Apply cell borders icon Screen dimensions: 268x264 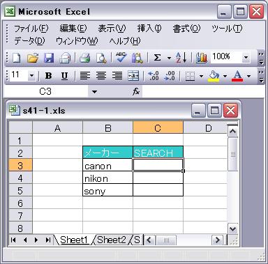[190, 76]
